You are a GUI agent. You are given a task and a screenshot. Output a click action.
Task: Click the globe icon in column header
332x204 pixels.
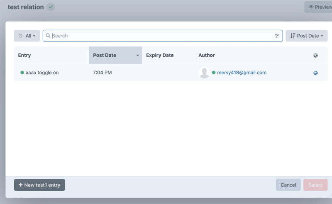click(315, 56)
